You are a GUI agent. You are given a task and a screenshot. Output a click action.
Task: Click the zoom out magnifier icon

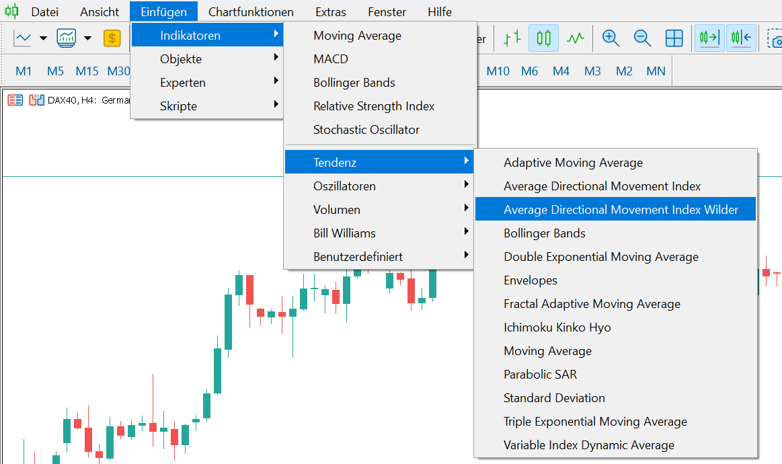(x=642, y=38)
